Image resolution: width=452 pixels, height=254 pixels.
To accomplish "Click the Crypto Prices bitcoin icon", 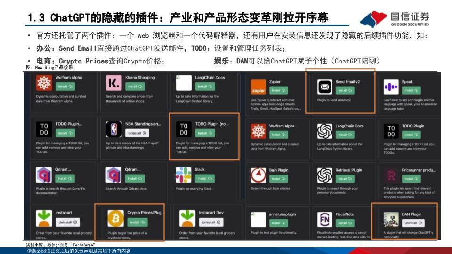I will click(116, 218).
